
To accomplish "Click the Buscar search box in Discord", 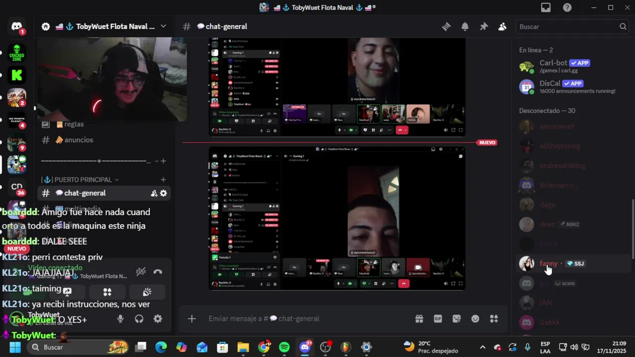I will pos(572,27).
